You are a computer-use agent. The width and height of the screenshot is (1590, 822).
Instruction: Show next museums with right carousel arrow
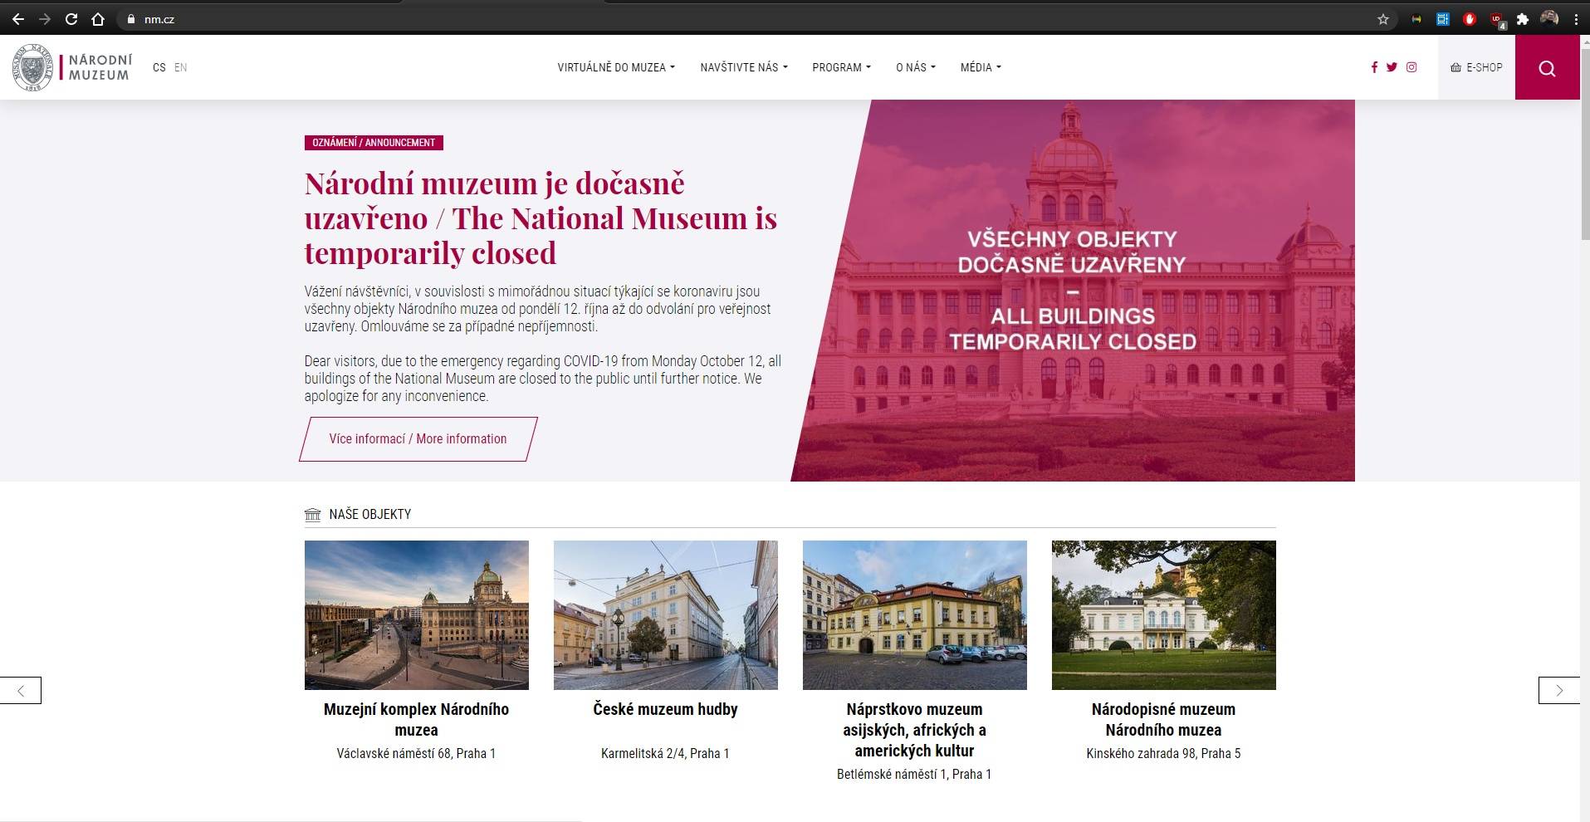(x=1558, y=690)
